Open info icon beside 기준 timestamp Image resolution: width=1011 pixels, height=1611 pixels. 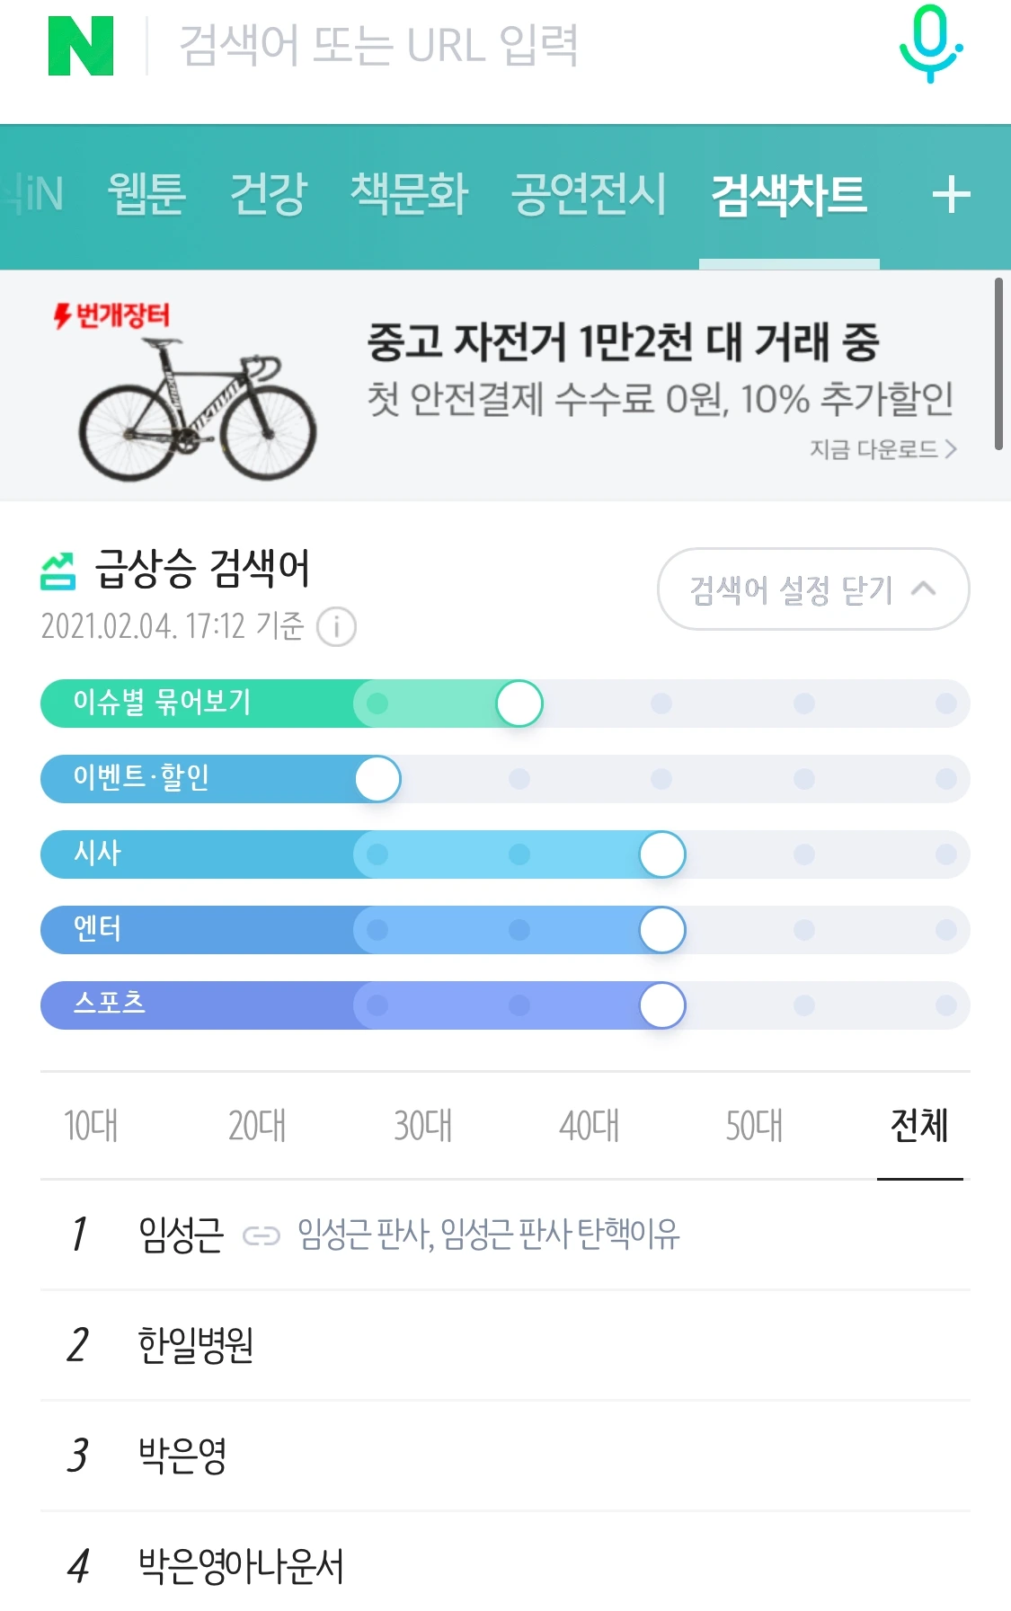click(337, 626)
